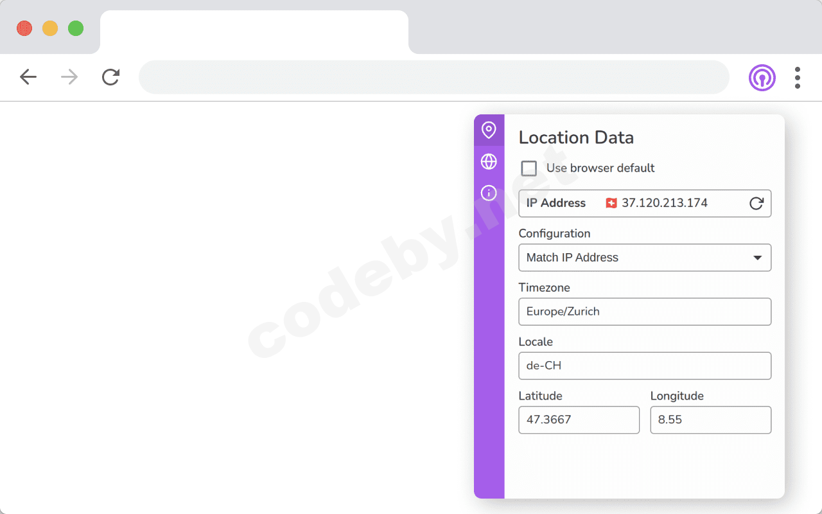This screenshot has height=514, width=822.
Task: Minimize the window with yellow button
Action: pos(50,28)
